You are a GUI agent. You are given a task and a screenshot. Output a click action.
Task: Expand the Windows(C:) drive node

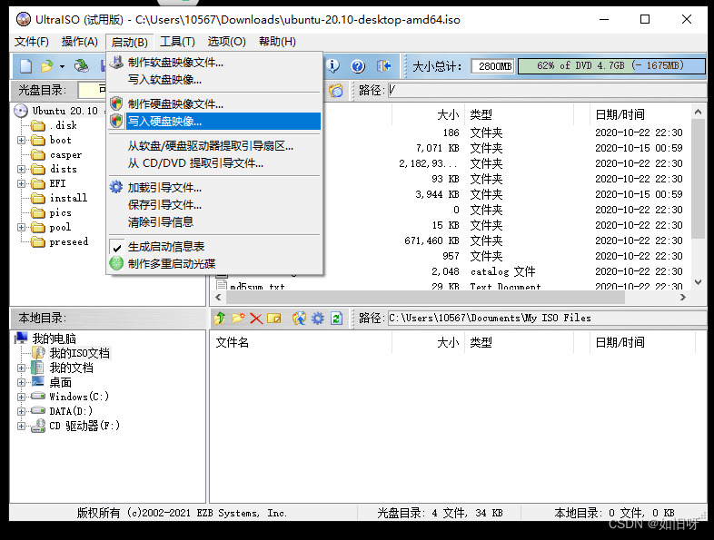tap(22, 398)
